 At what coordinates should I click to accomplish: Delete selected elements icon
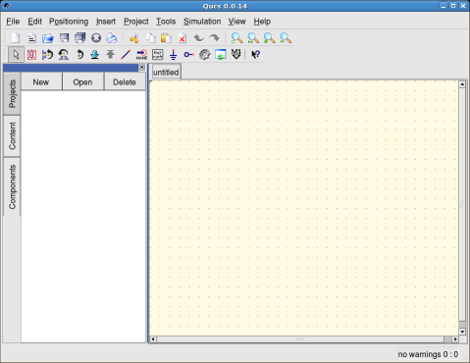pyautogui.click(x=183, y=38)
